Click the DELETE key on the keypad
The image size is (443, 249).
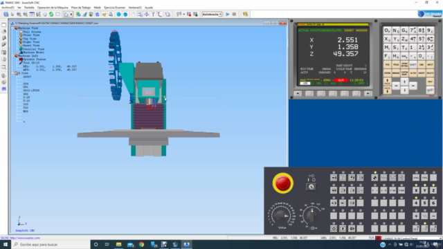tap(430, 73)
